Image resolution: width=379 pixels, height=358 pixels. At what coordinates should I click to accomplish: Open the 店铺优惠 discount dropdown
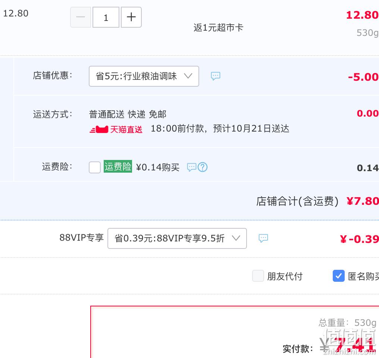click(x=144, y=76)
